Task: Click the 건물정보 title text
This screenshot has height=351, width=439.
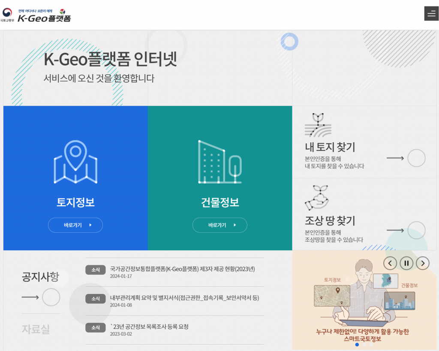Action: tap(220, 202)
